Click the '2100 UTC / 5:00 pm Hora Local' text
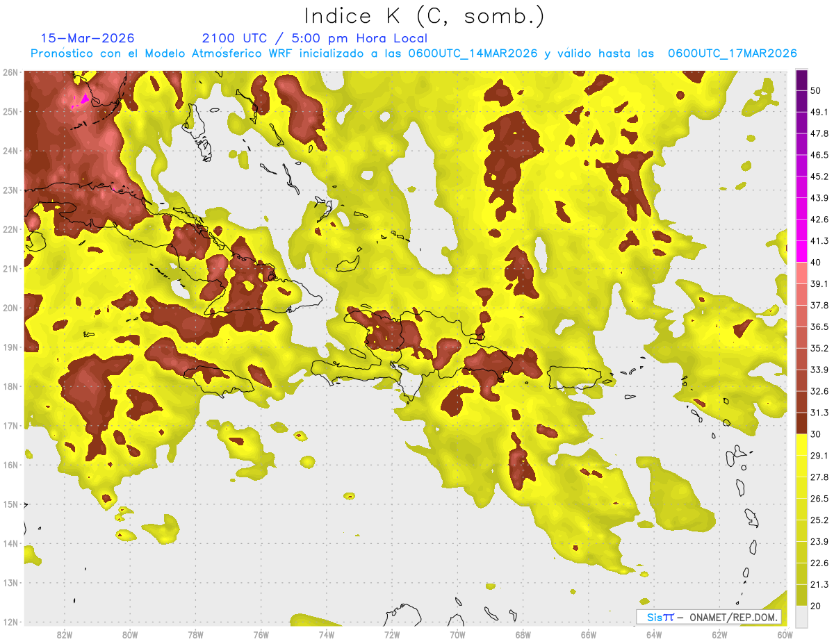834x644 pixels. point(315,39)
